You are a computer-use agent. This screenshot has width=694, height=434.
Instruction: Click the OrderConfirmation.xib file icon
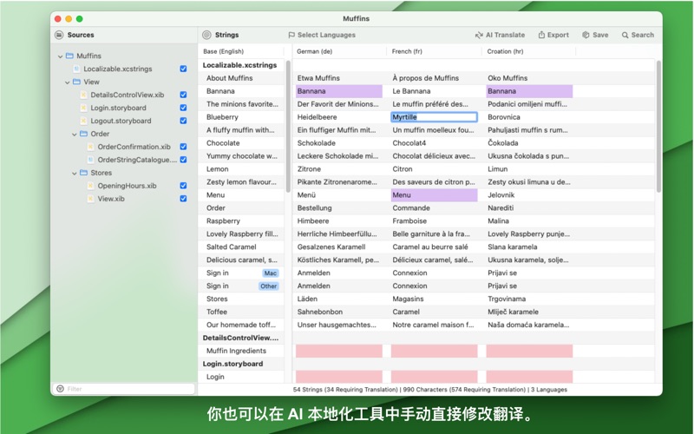(x=91, y=147)
